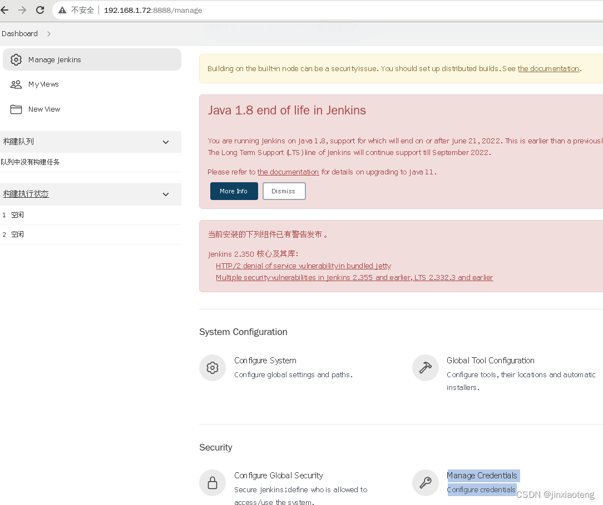Collapse the 构建队列 panel chevron
This screenshot has height=505, width=603.
point(166,142)
